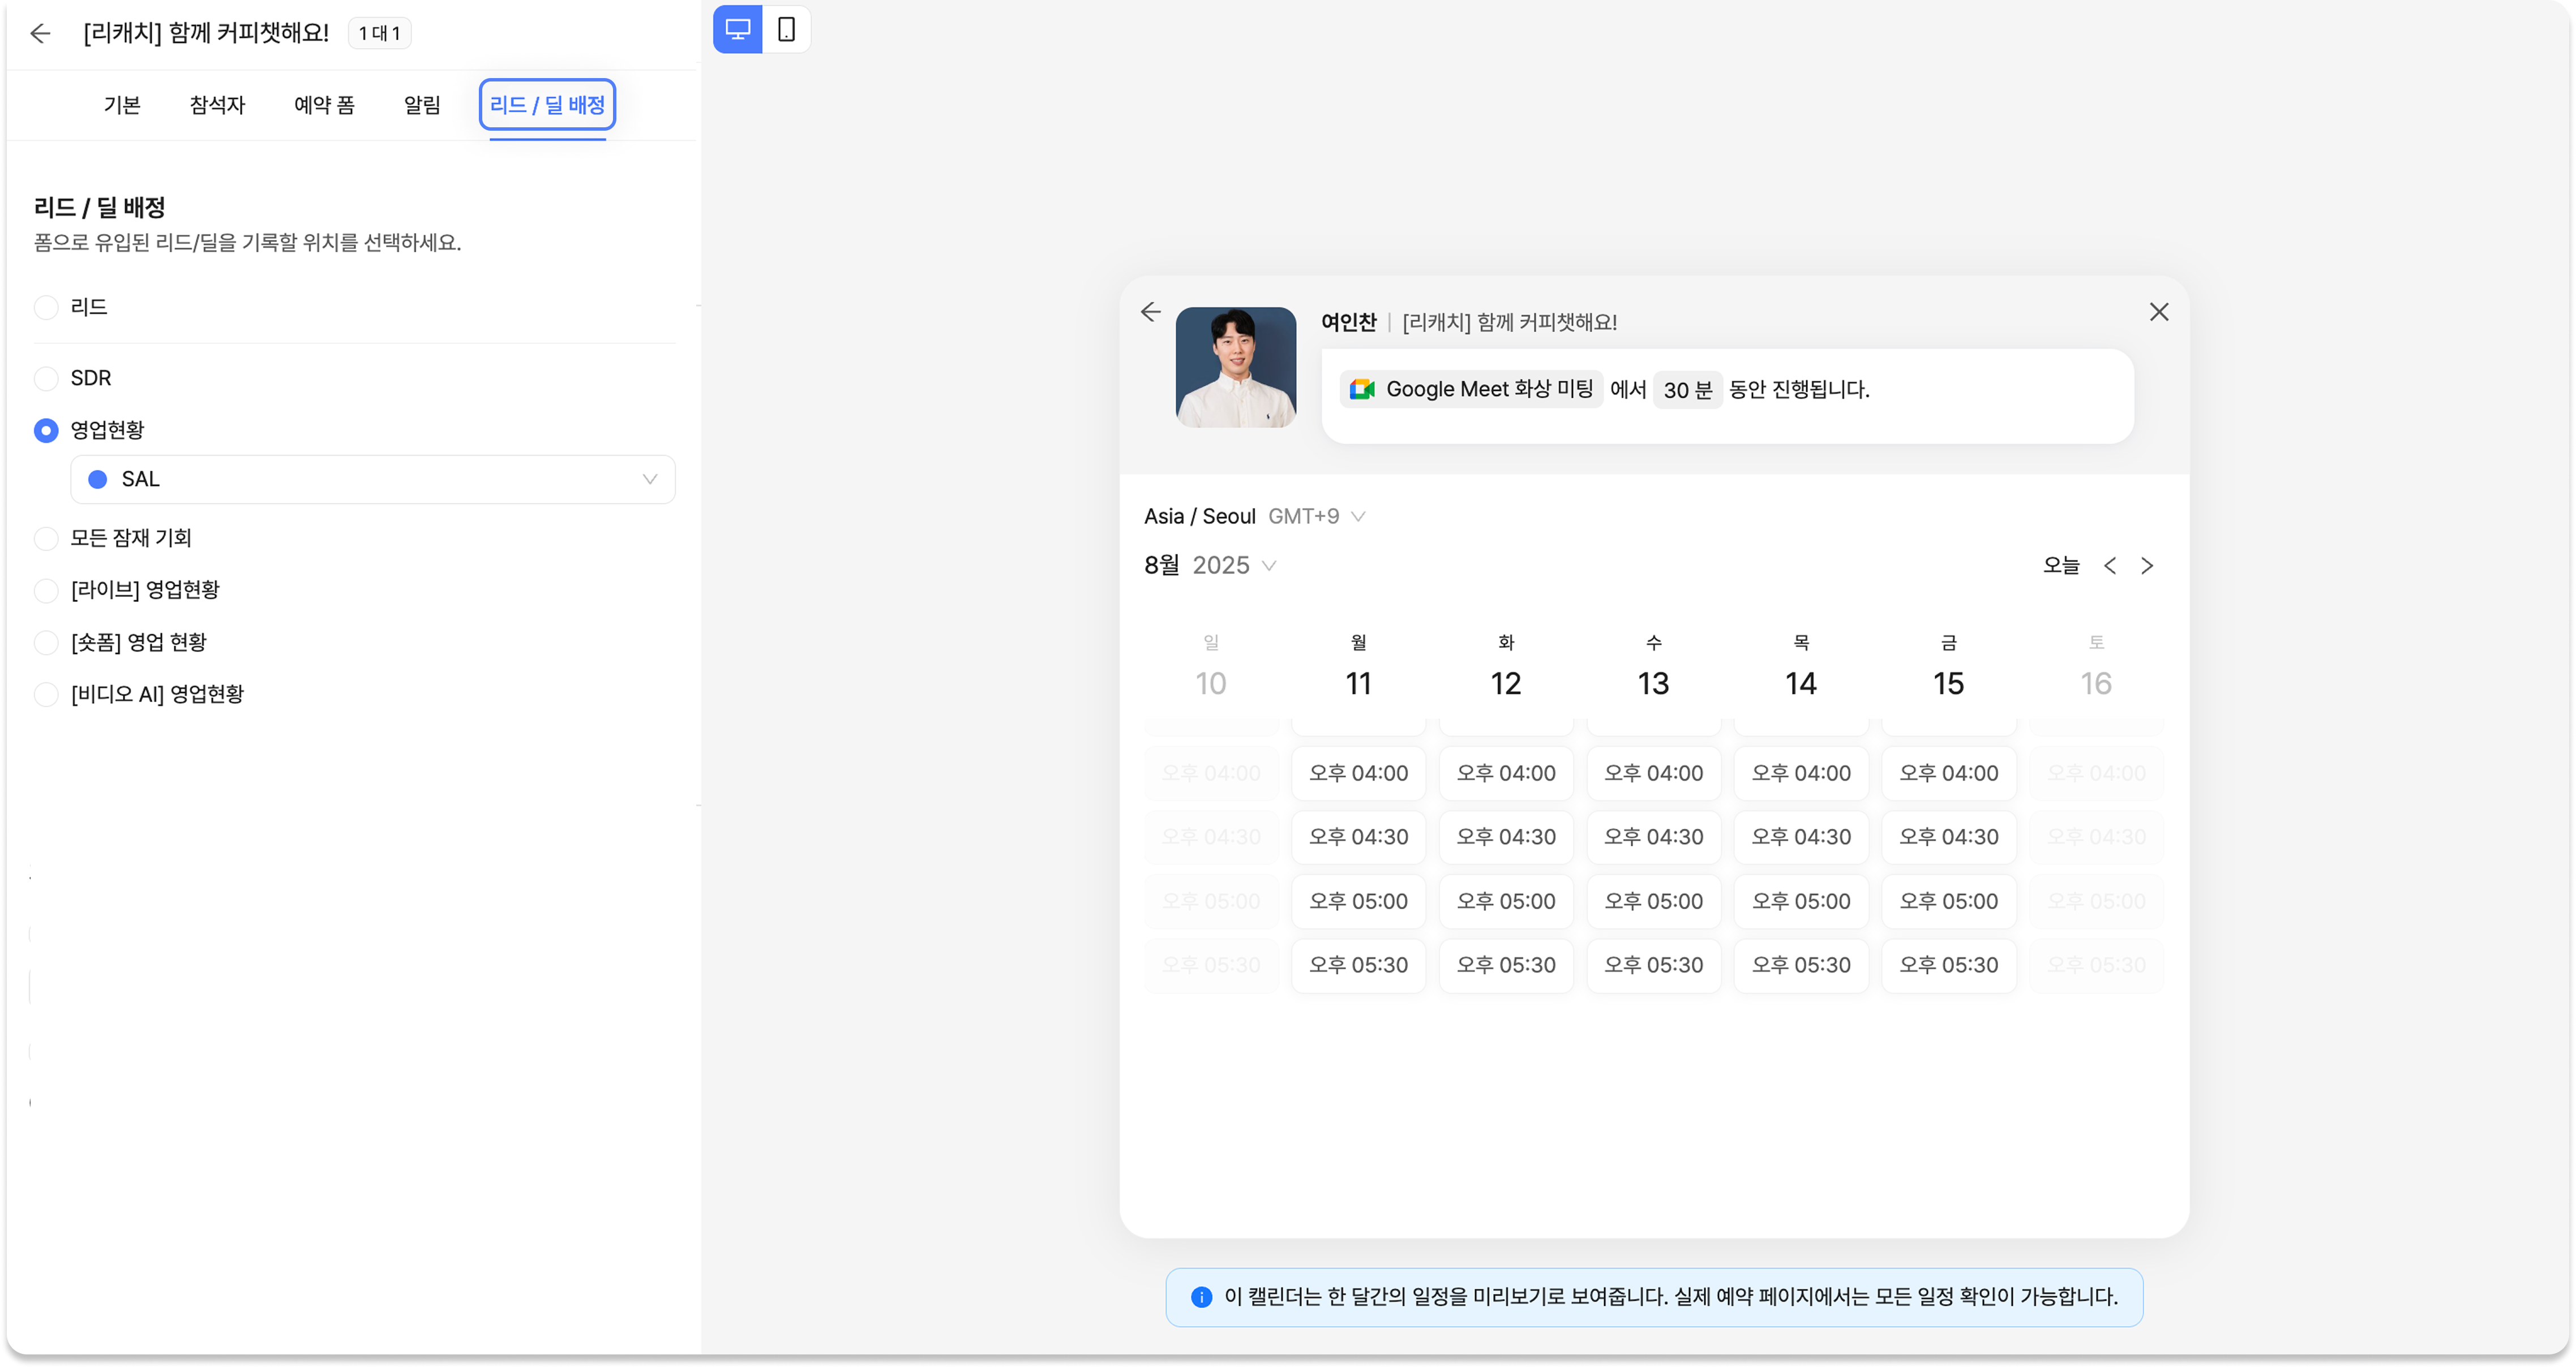Click the Google Meet video meeting badge

point(1471,389)
